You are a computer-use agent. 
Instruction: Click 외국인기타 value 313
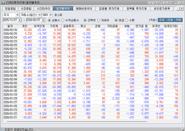176,76
